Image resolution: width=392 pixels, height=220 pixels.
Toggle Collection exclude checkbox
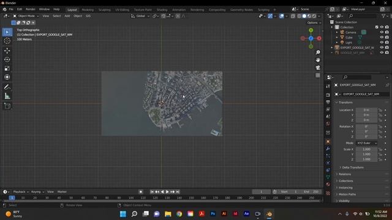click(x=377, y=27)
